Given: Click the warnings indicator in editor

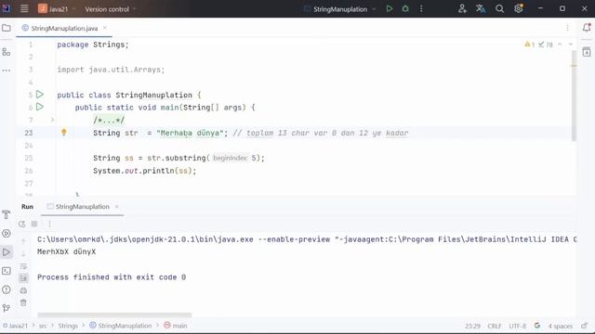Looking at the screenshot, I should click(x=530, y=45).
